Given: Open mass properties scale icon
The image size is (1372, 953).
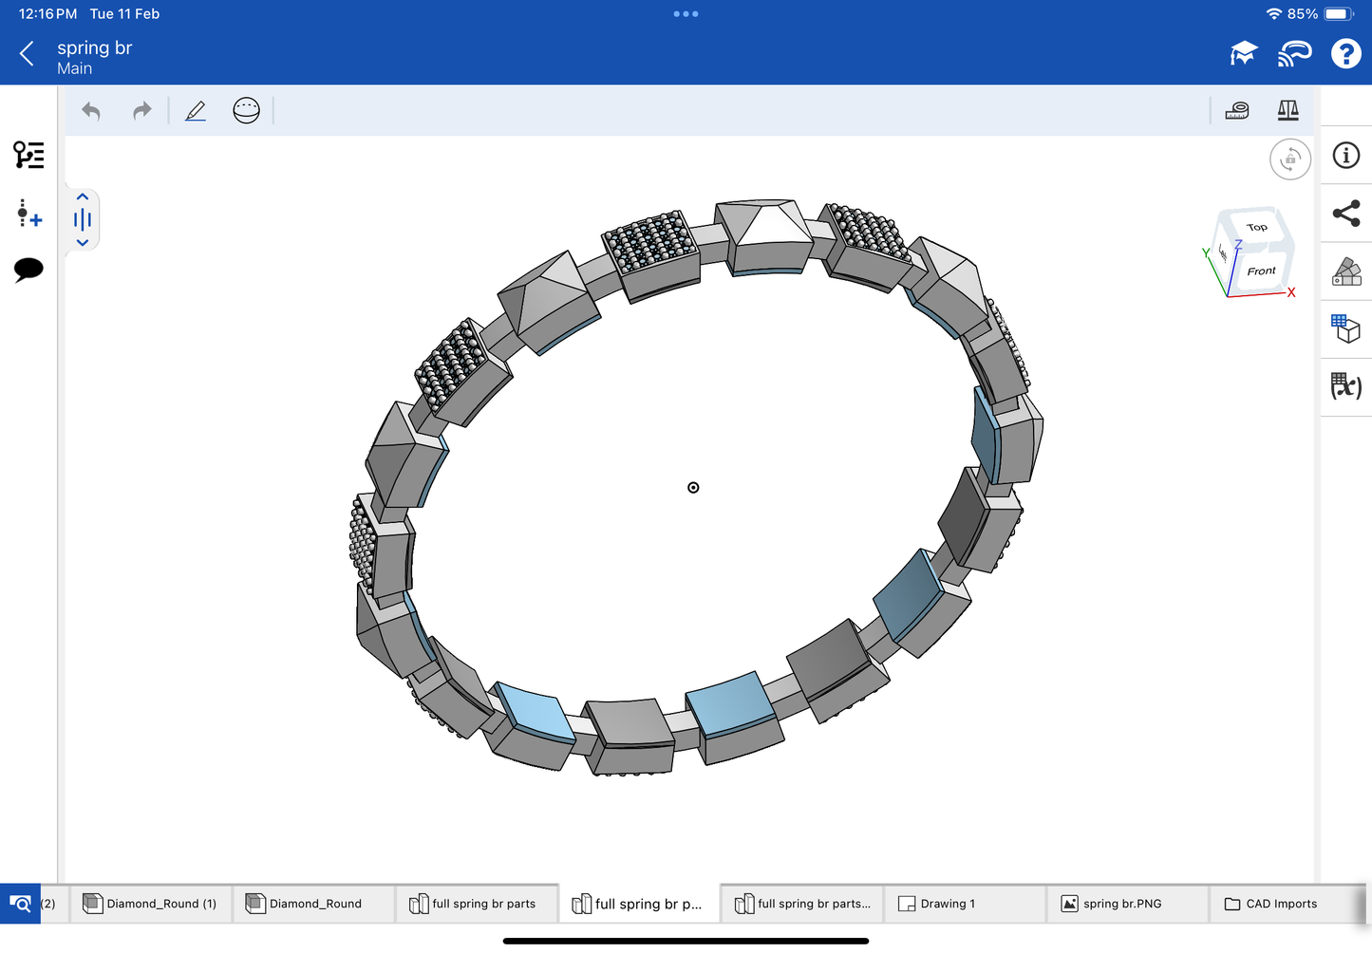Looking at the screenshot, I should tap(1287, 111).
